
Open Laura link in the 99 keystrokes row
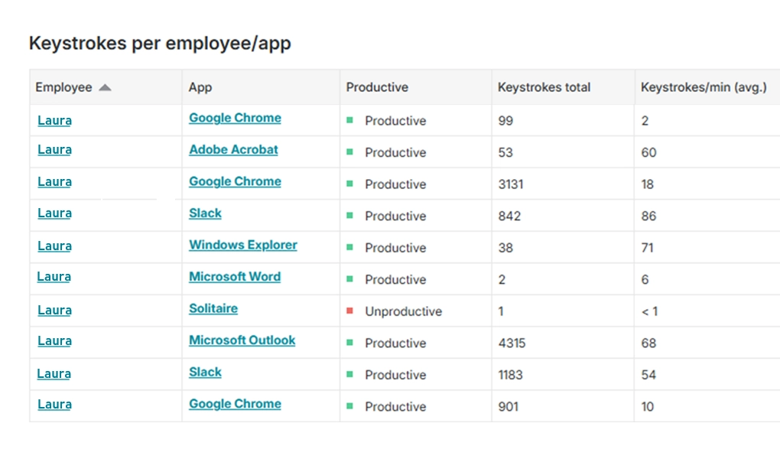(55, 120)
